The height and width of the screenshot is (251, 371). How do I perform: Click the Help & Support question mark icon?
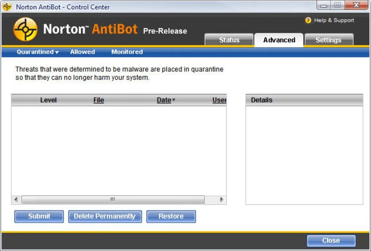click(x=308, y=20)
